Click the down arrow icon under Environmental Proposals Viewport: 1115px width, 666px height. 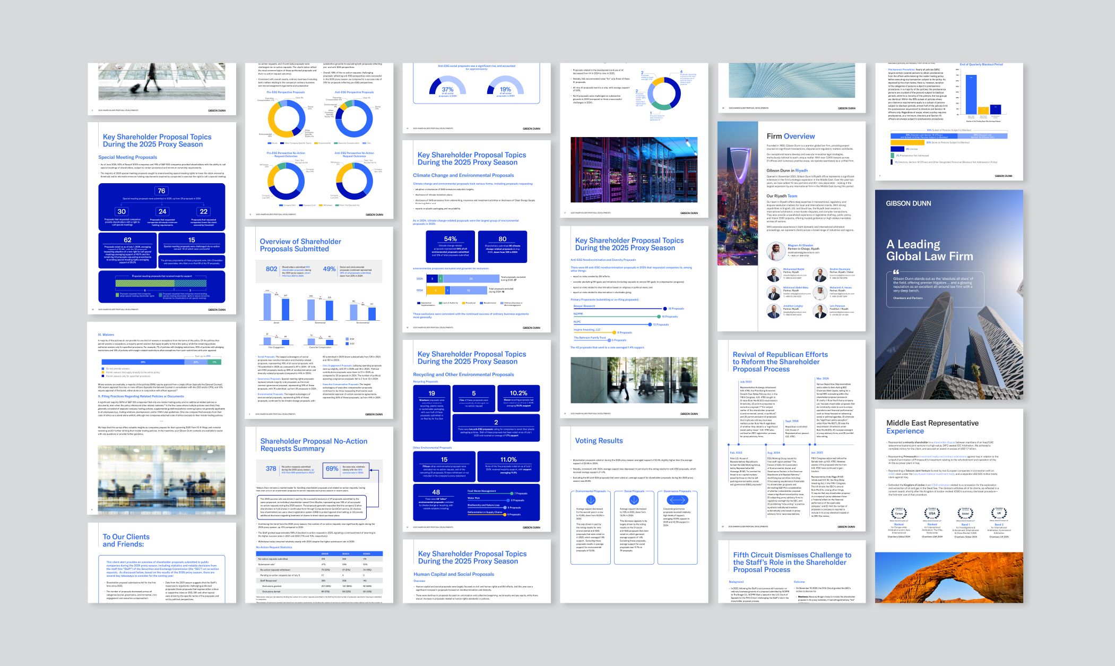590,500
